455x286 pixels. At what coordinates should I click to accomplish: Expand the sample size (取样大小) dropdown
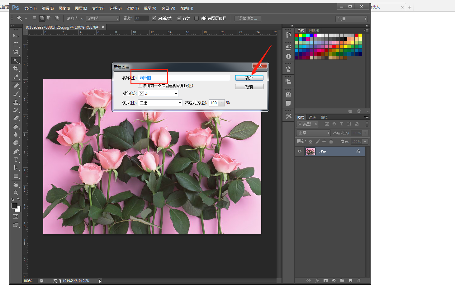tap(102, 18)
